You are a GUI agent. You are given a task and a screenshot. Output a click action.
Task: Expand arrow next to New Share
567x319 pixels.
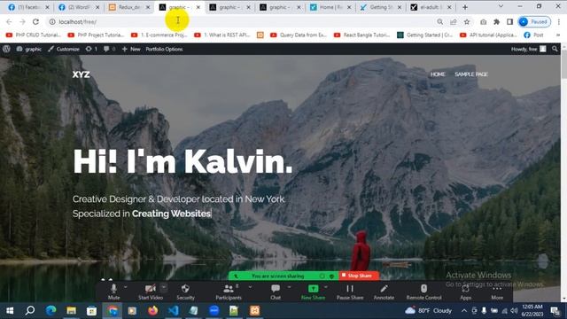(x=326, y=287)
